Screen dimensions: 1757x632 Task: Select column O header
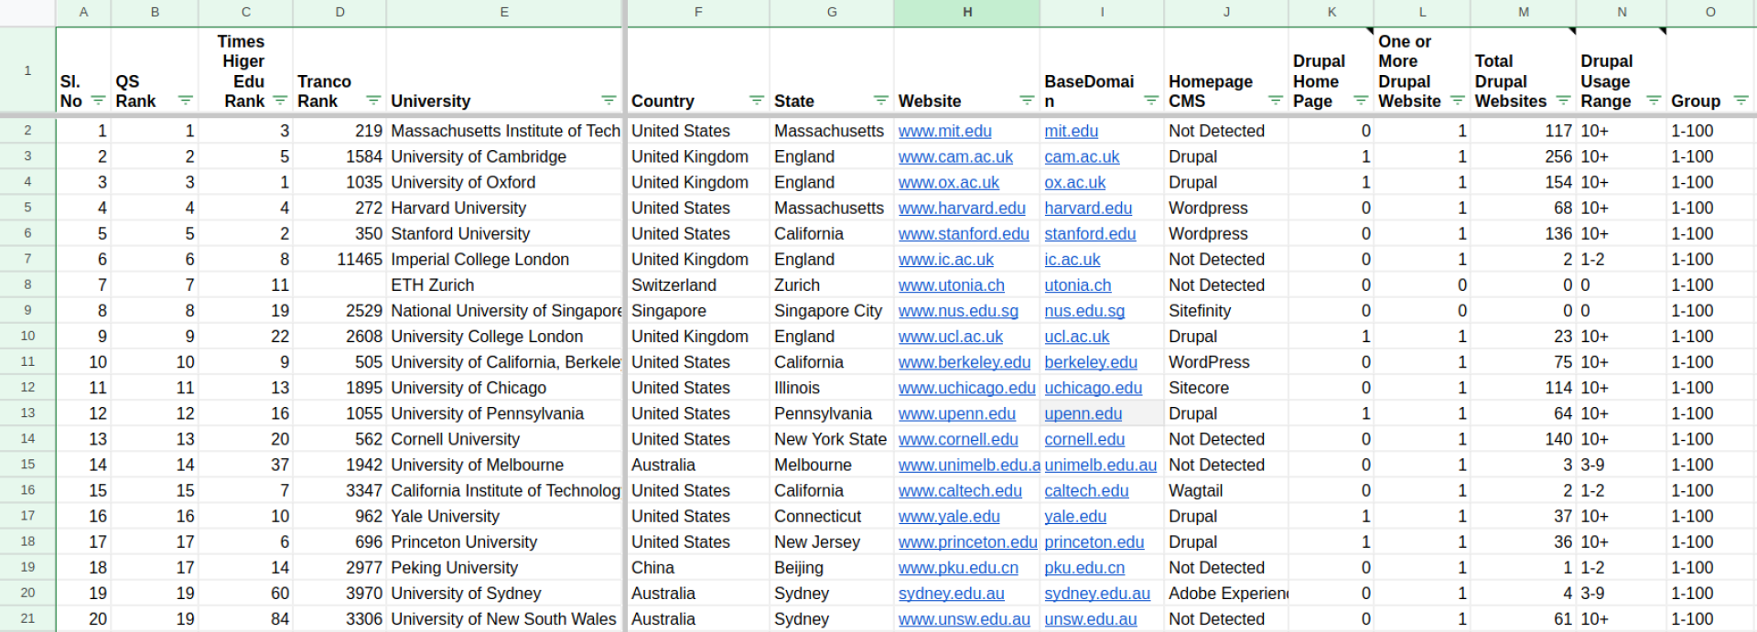[x=1710, y=12]
